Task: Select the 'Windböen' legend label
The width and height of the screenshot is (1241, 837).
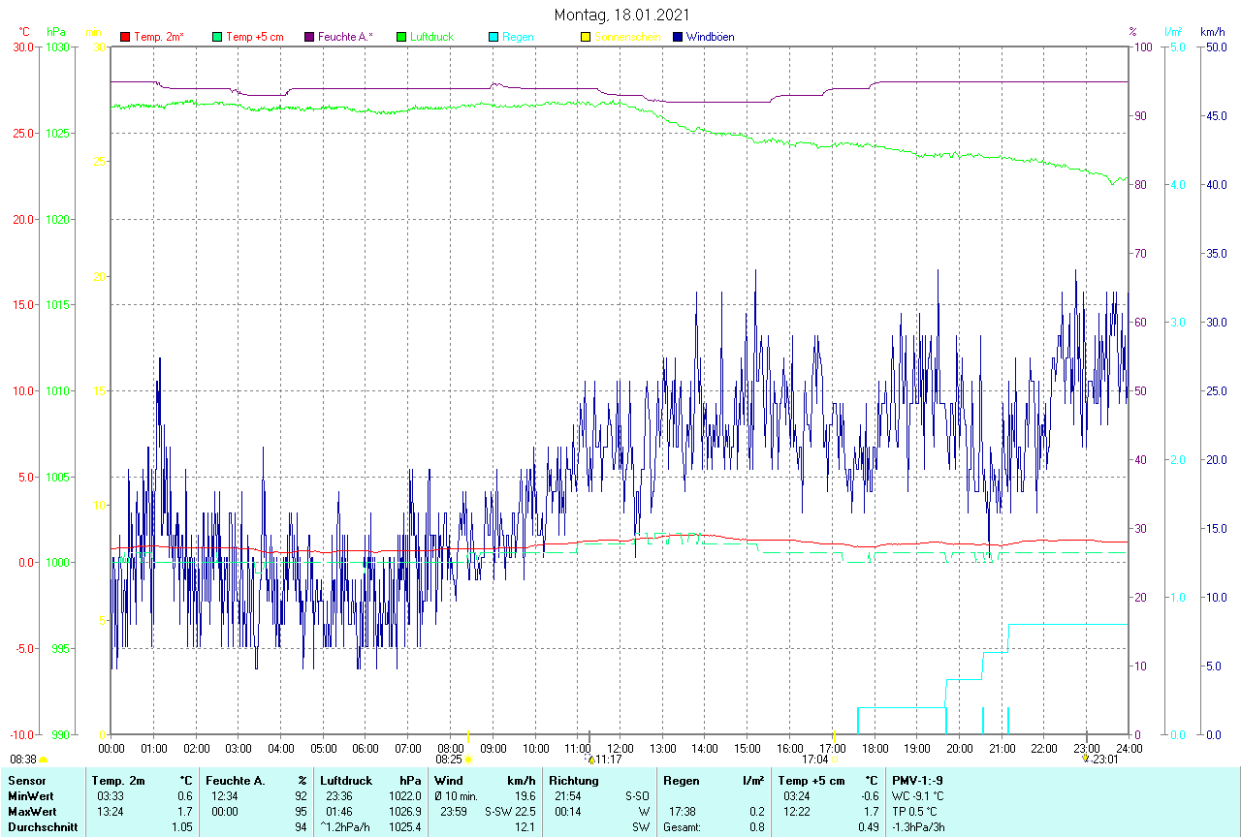Action: click(711, 37)
